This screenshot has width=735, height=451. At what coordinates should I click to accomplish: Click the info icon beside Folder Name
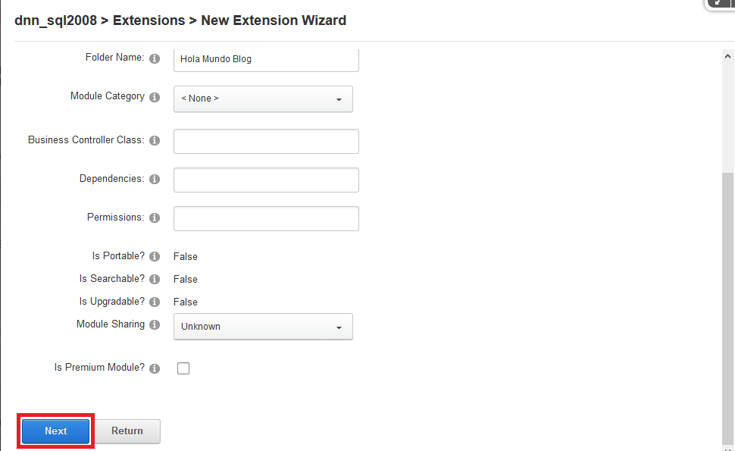(155, 58)
